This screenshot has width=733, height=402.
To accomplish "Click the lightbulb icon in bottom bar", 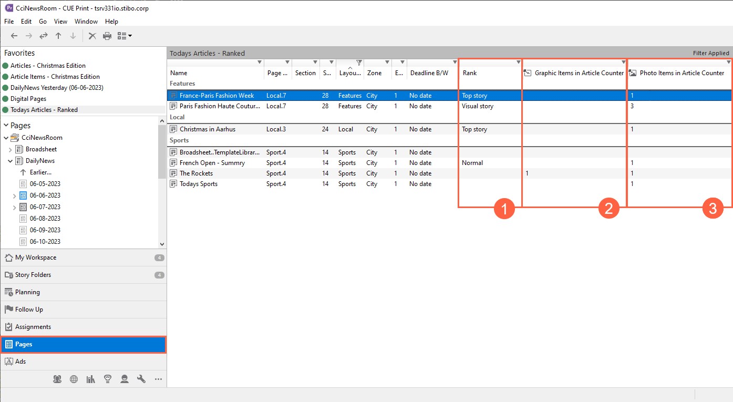I will click(108, 379).
